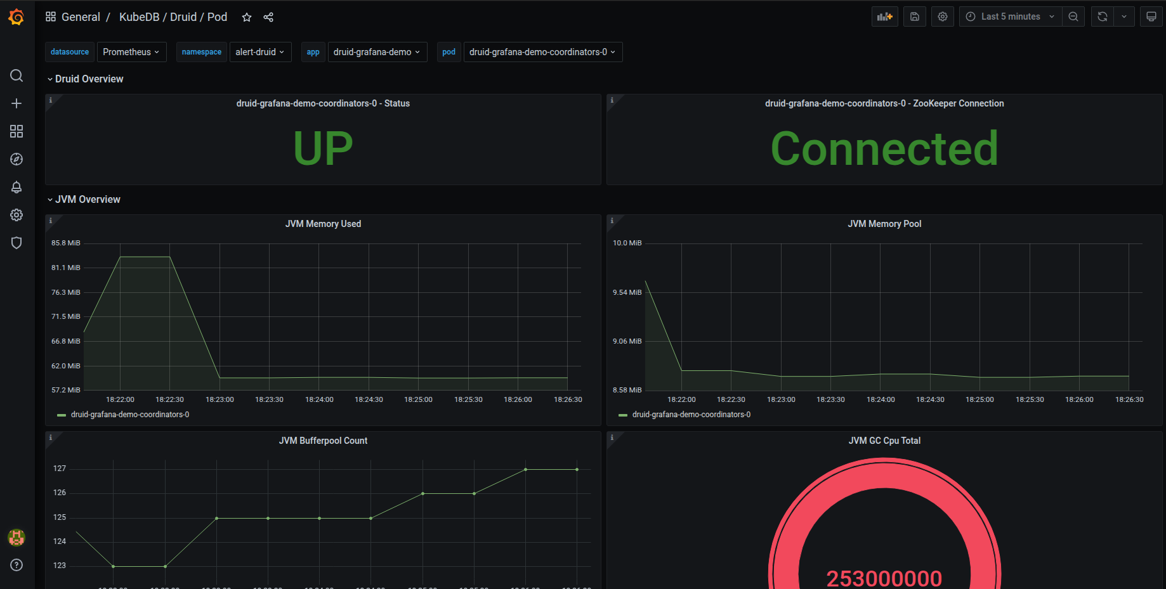Cycle the view mode monitor icon
The image size is (1166, 589).
(x=1151, y=16)
